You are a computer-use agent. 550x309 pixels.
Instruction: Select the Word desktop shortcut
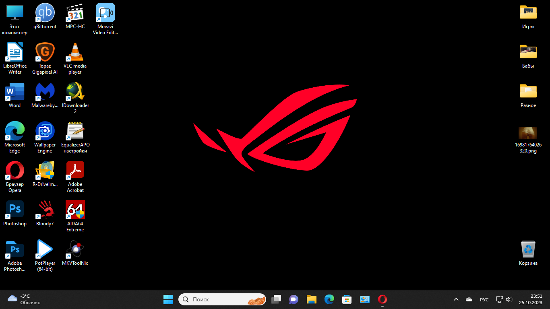[x=15, y=95]
